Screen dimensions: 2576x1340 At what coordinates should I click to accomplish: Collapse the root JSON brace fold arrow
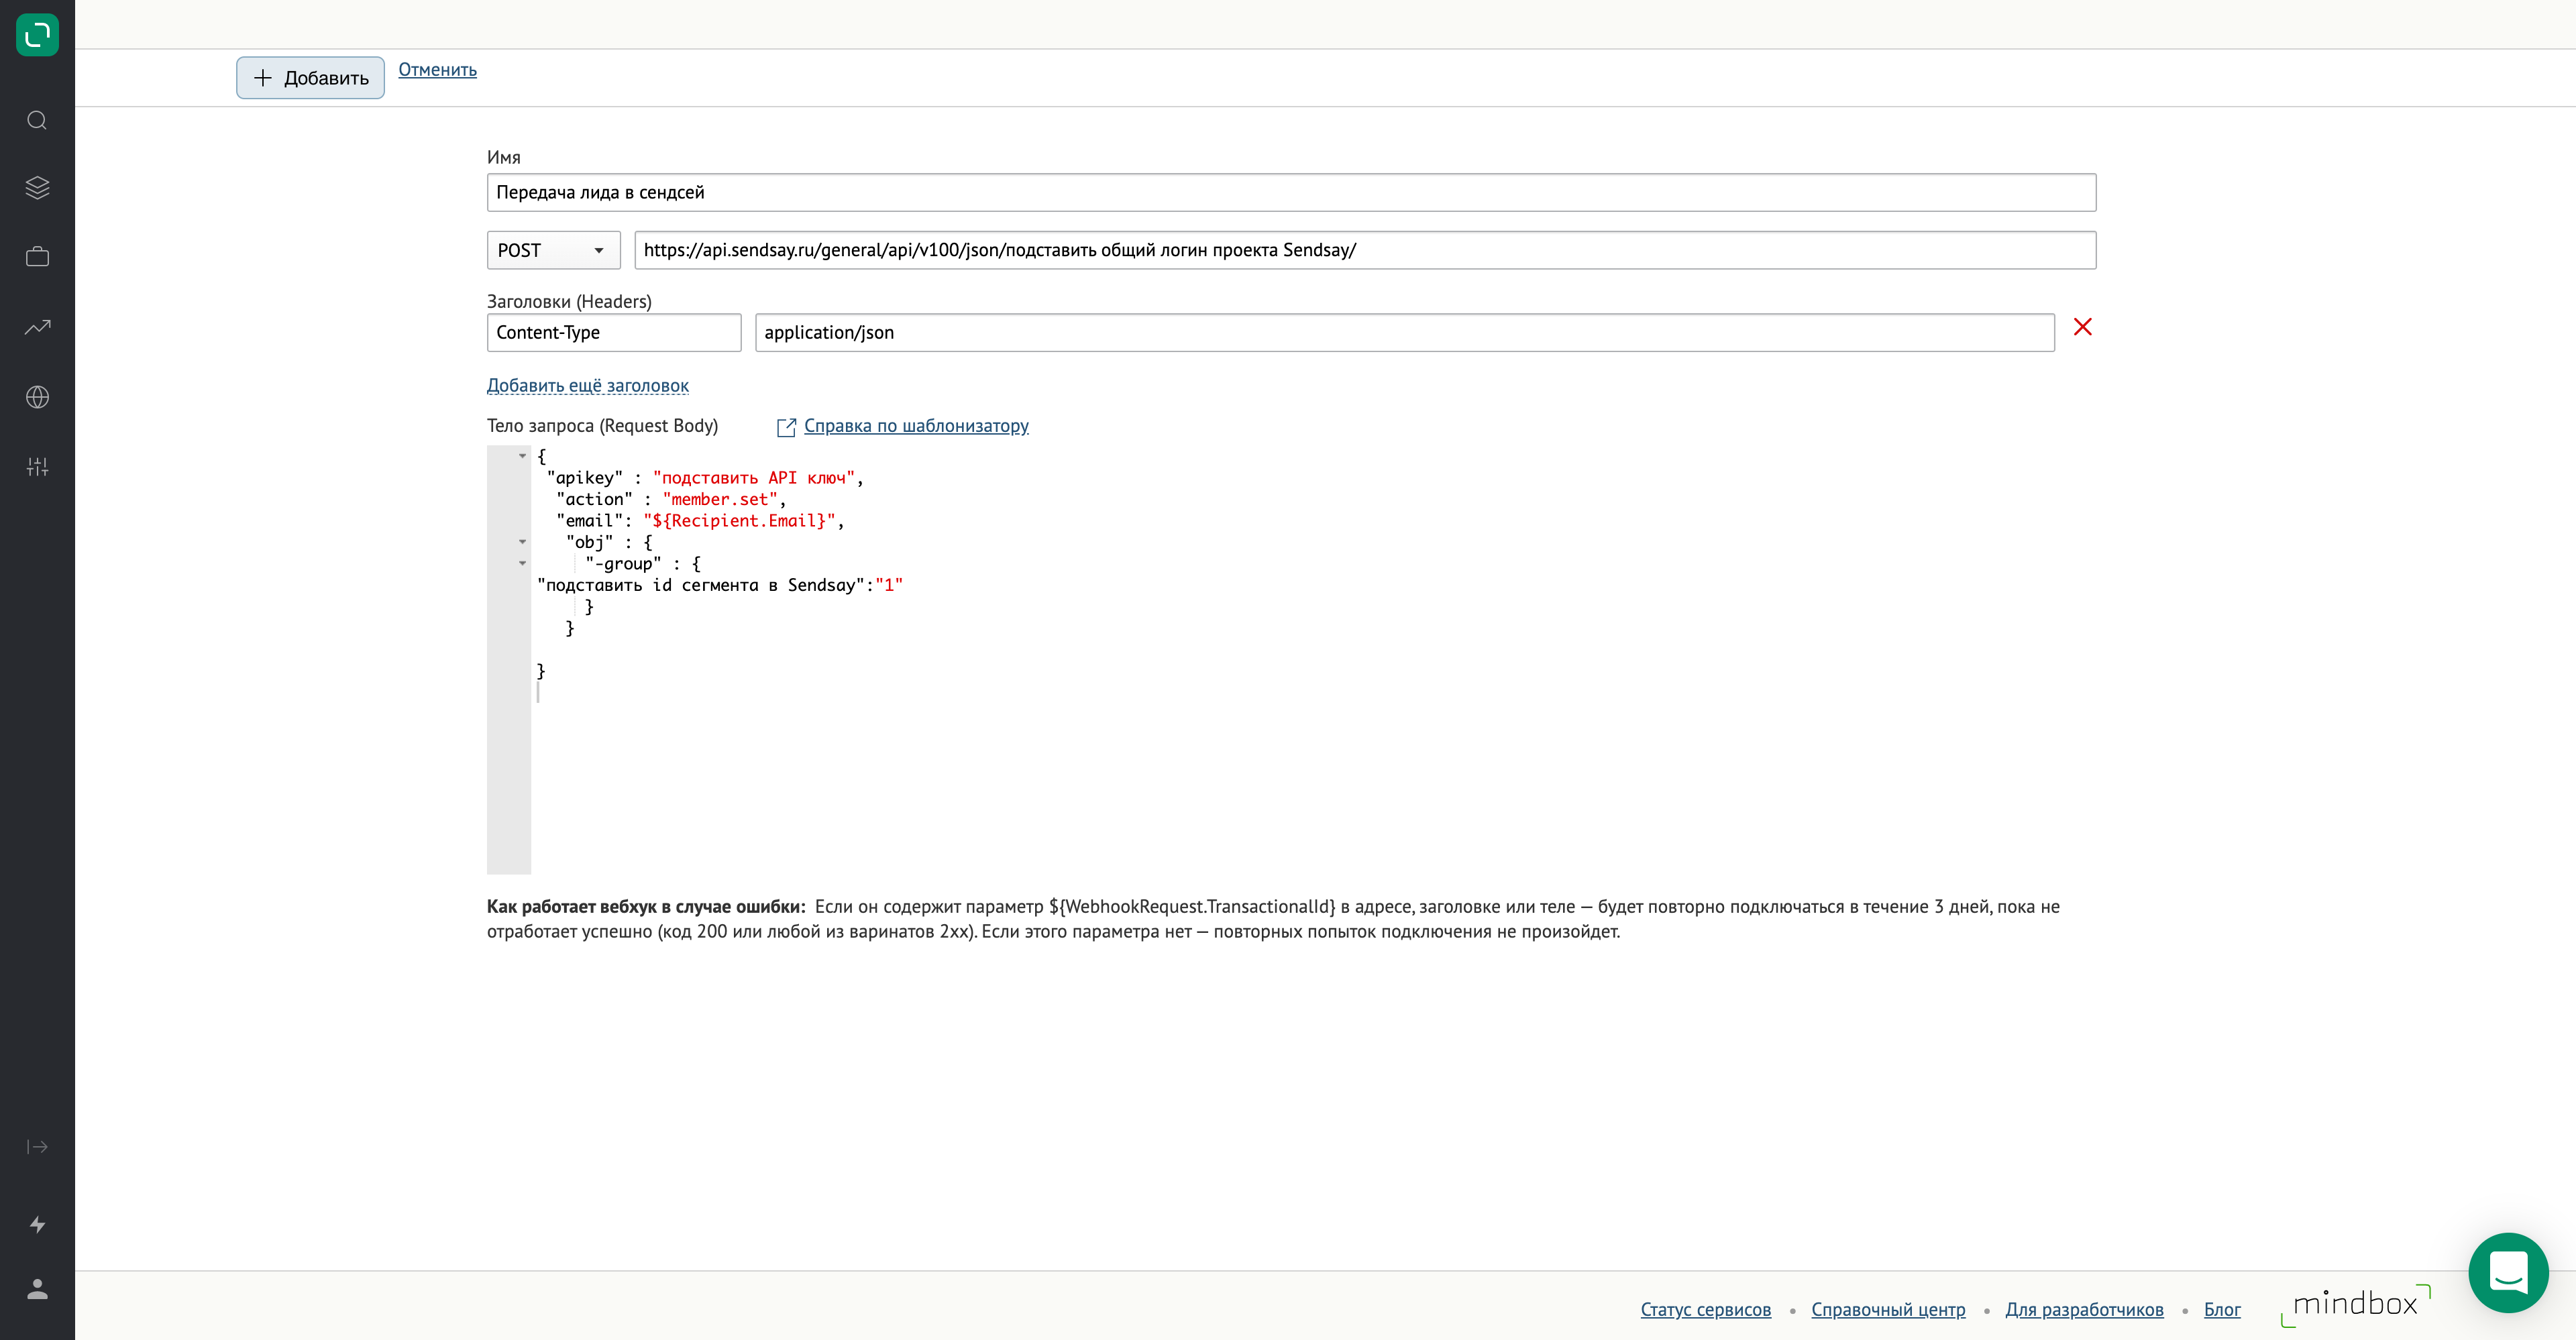pos(522,456)
